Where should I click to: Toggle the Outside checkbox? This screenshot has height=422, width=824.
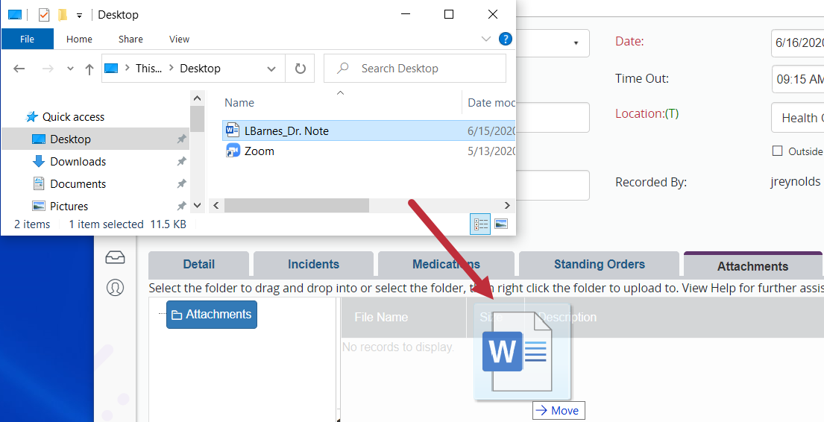click(x=777, y=151)
